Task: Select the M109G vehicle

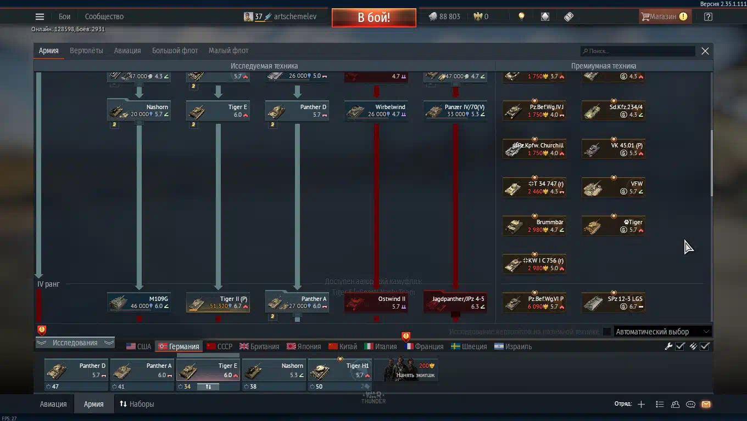Action: click(x=139, y=302)
